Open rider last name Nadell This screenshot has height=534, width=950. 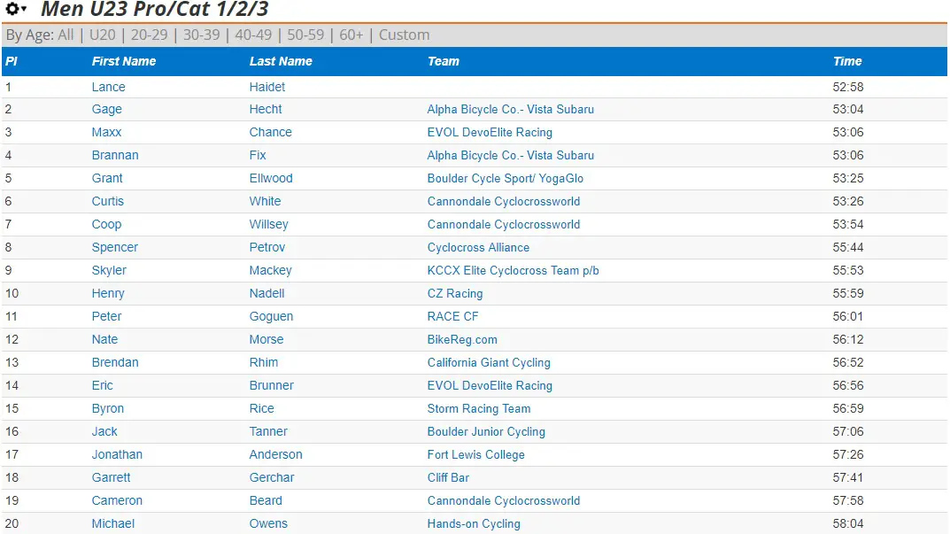tap(266, 294)
